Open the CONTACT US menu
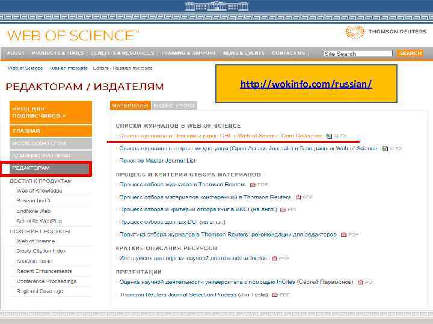 tap(289, 53)
